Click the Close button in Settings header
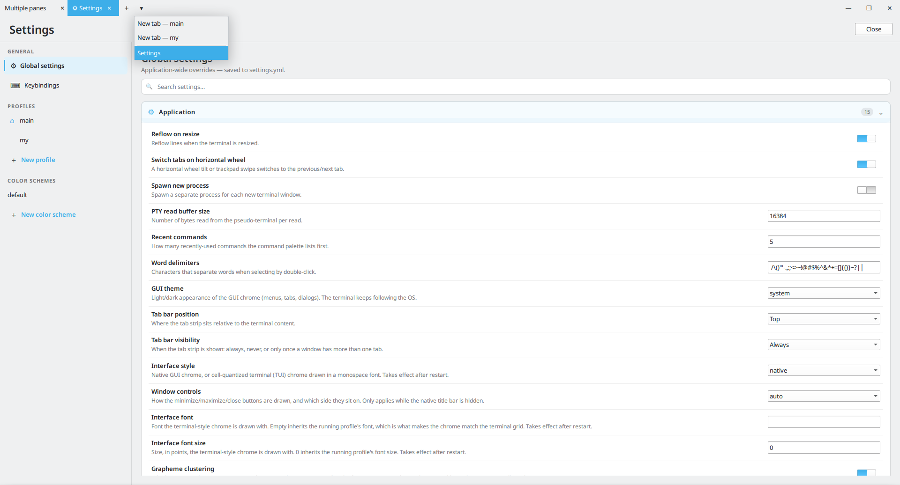This screenshot has width=900, height=485. pos(873,29)
